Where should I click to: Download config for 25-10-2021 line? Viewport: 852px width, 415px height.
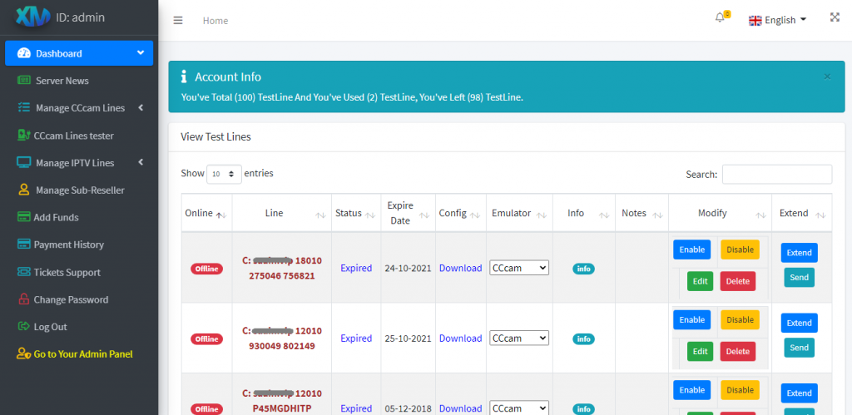(x=460, y=338)
